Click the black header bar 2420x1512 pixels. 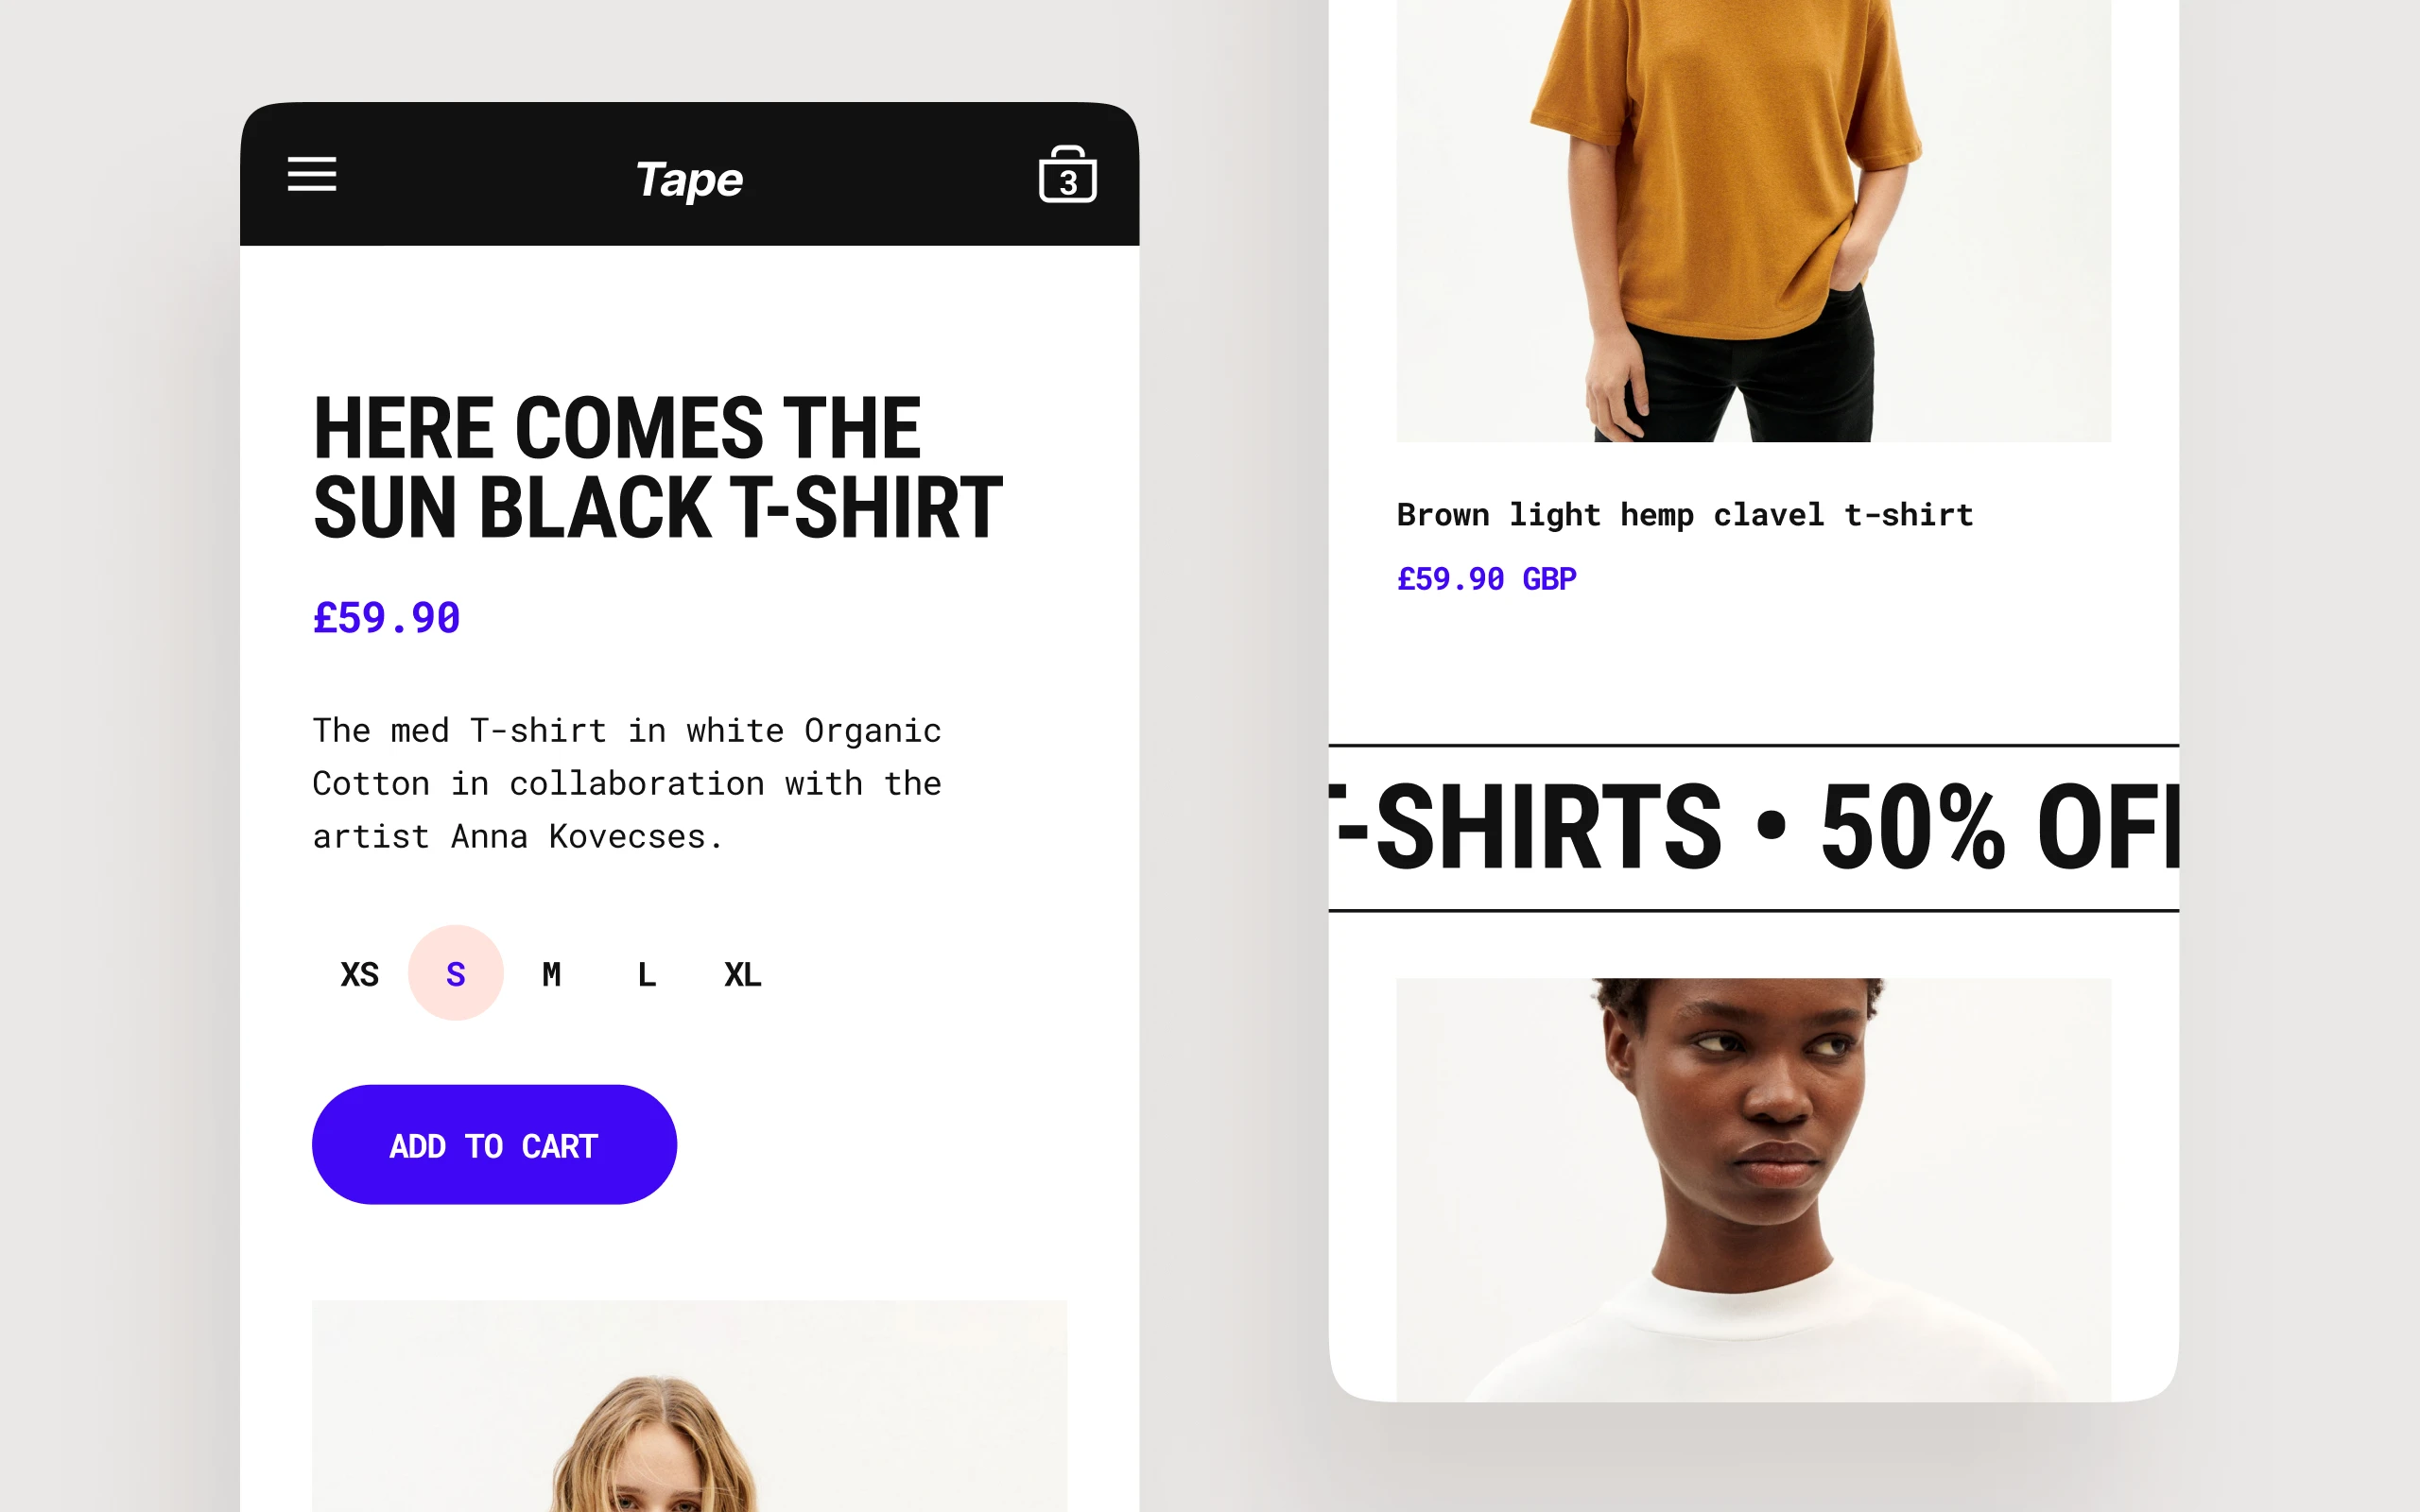click(x=689, y=174)
